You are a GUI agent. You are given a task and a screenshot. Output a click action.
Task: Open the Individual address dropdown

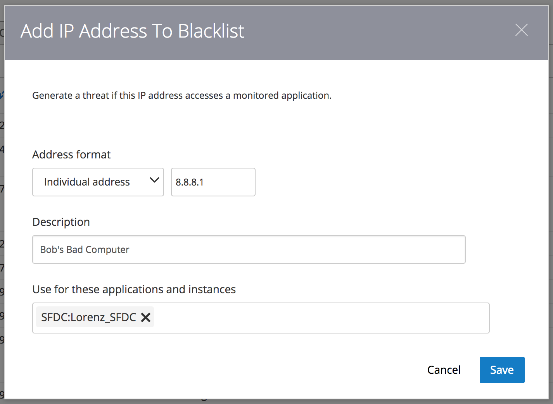98,182
